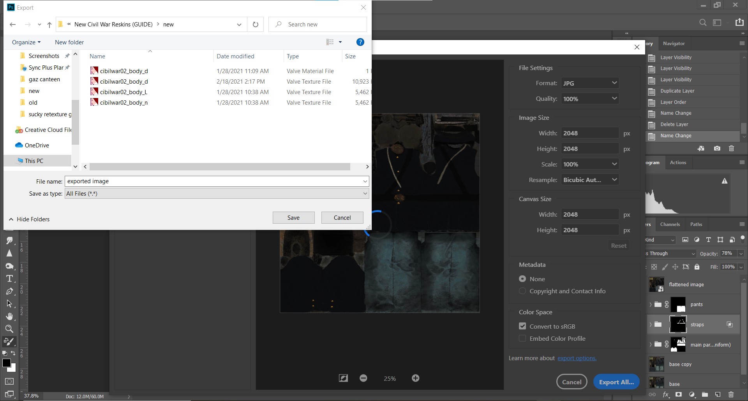Image resolution: width=748 pixels, height=401 pixels.
Task: Toggle Quick Mask mode icon
Action: point(9,382)
